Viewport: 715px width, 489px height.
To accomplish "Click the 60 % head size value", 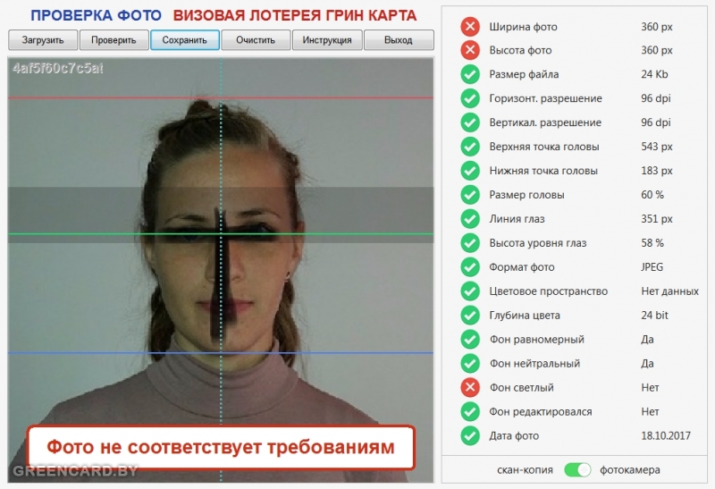I will pyautogui.click(x=652, y=195).
